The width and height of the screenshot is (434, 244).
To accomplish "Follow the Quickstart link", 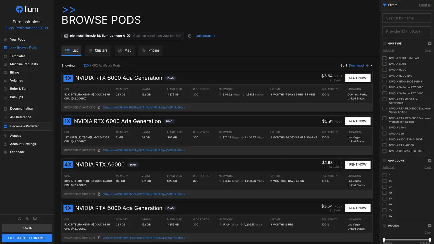I will click(205, 36).
